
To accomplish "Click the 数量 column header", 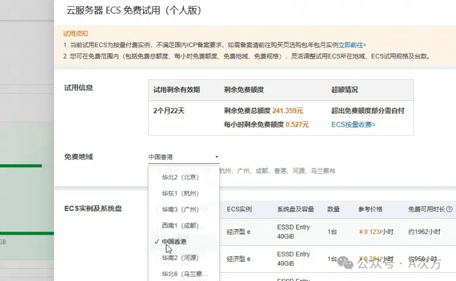I will point(334,209).
